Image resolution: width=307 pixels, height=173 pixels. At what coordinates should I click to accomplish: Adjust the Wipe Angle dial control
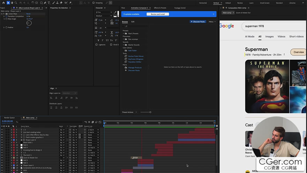coord(29,23)
